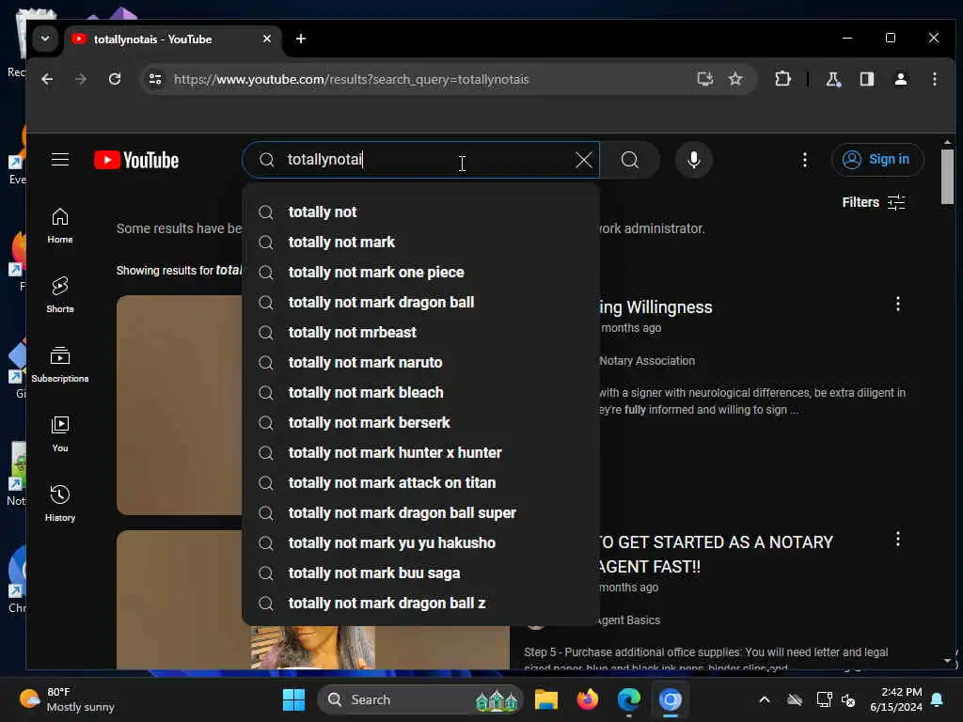
Task: Open the Agent Basics channel link
Action: tap(627, 620)
